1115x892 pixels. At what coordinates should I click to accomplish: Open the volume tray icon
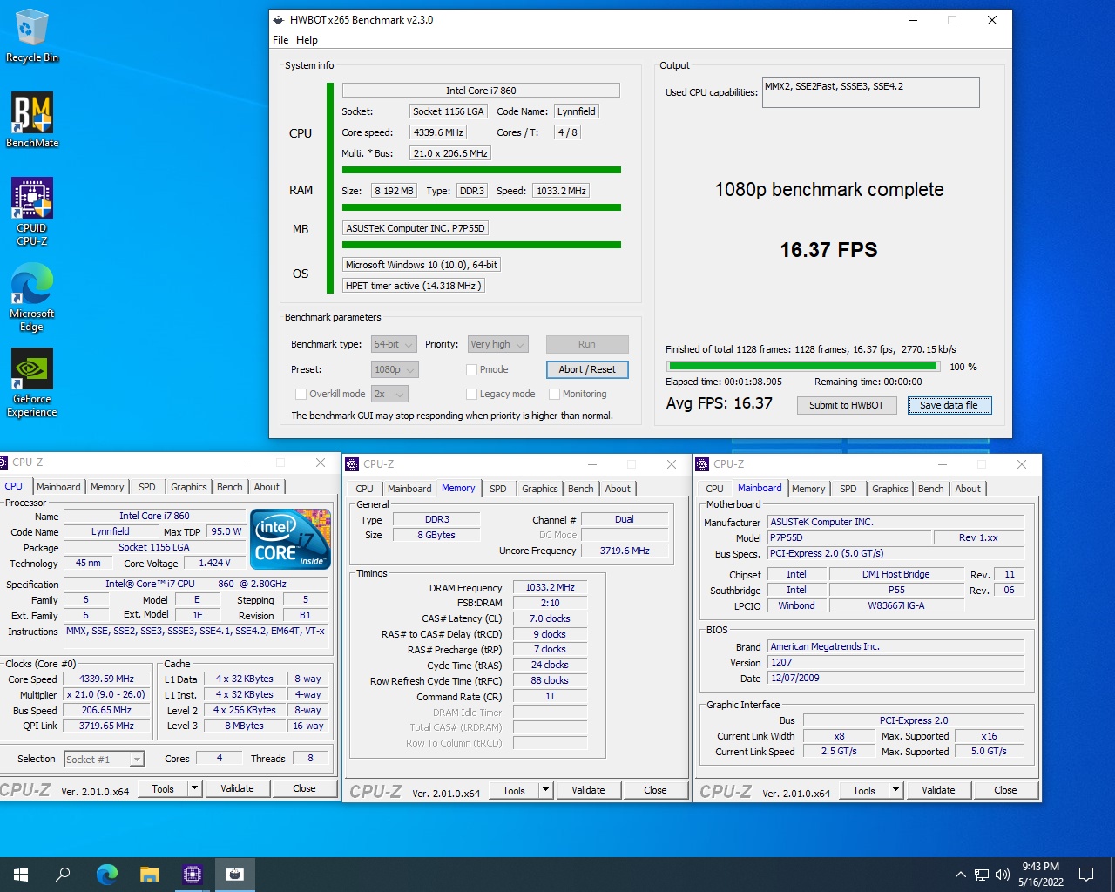1003,875
